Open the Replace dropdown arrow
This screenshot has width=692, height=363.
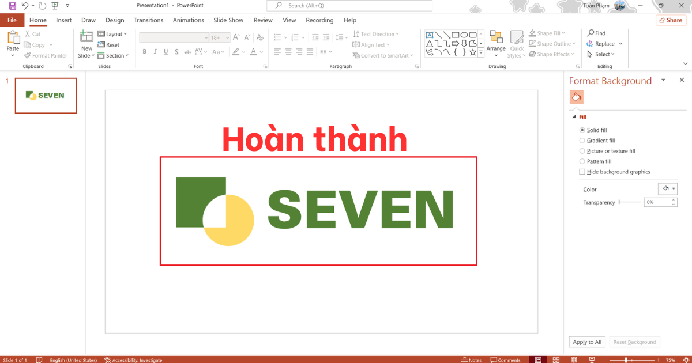coord(621,44)
